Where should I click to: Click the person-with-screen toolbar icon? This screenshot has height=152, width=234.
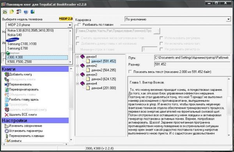pyautogui.click(x=19, y=12)
